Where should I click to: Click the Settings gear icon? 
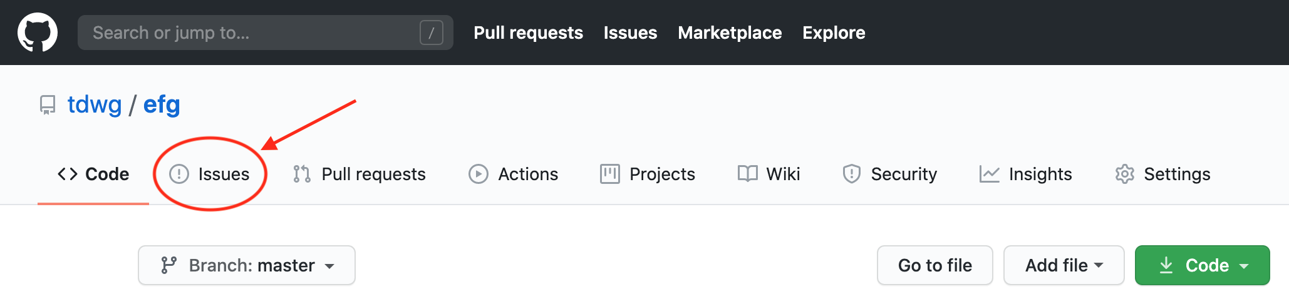pos(1125,174)
